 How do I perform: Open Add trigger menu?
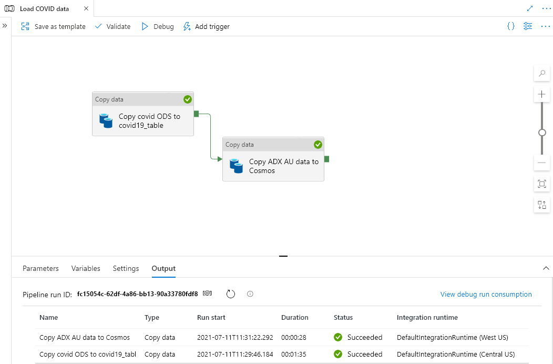point(206,26)
